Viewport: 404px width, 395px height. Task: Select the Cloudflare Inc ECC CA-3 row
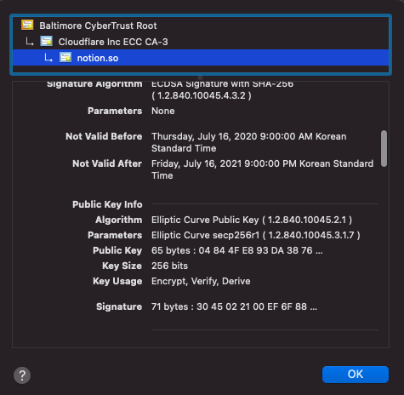point(201,42)
